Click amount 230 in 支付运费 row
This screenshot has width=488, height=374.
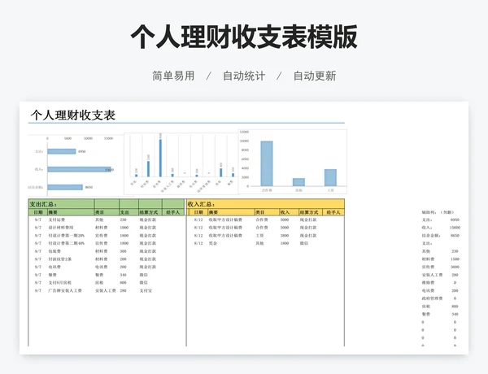pos(124,220)
